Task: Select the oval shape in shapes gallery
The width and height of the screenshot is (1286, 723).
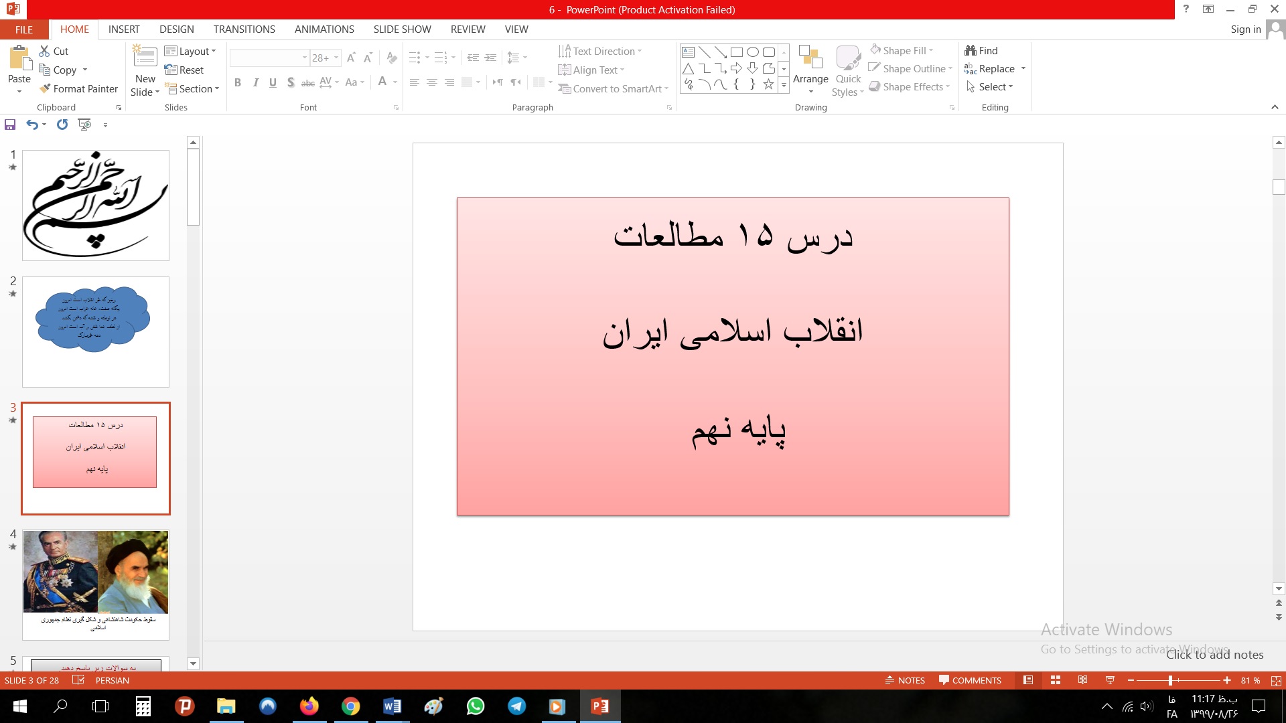Action: point(752,52)
